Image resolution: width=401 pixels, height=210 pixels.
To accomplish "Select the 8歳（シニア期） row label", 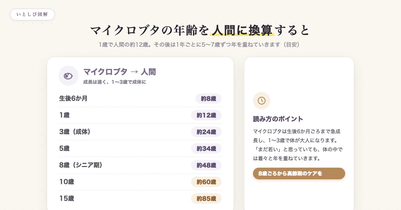I will coord(81,165).
